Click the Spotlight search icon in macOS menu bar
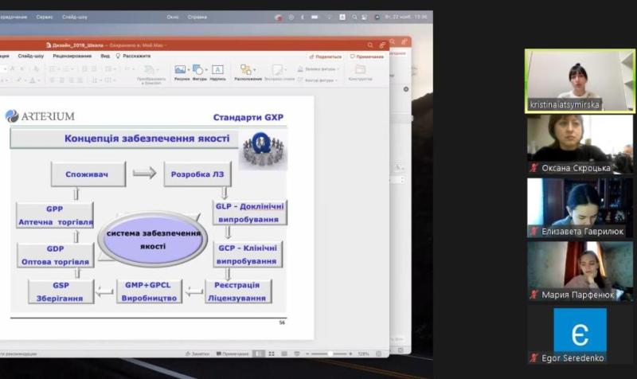This screenshot has height=379, width=637. [354, 17]
